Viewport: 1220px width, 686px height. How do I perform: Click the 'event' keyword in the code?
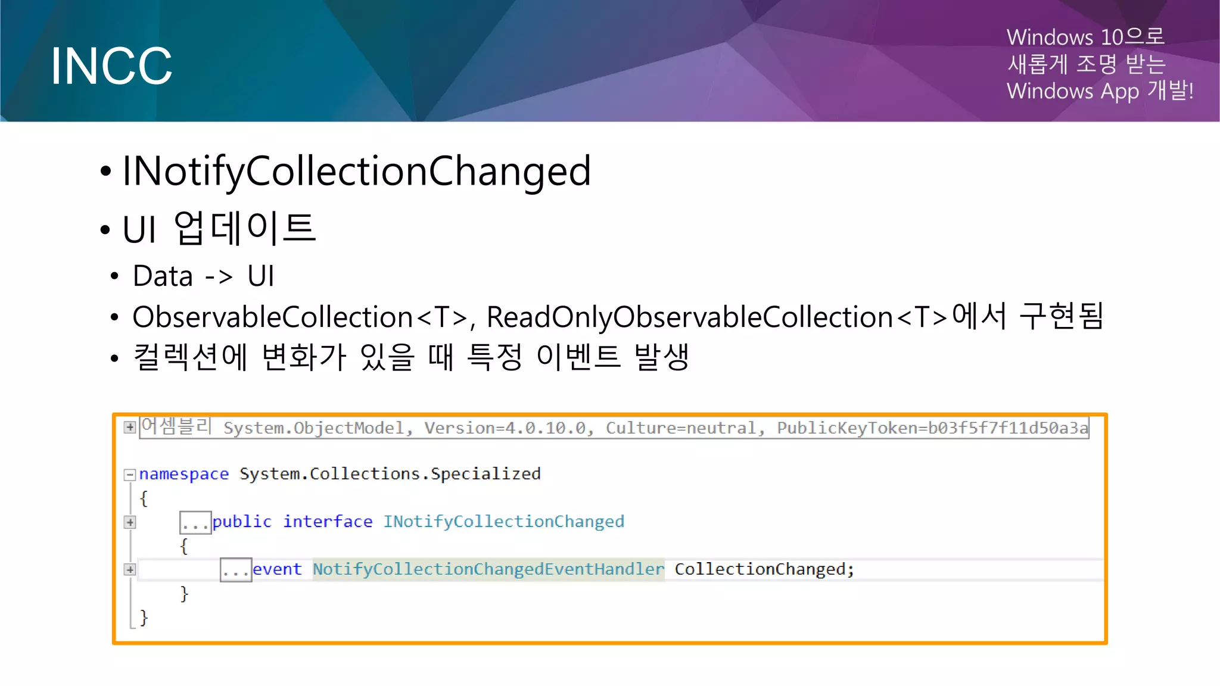point(277,569)
